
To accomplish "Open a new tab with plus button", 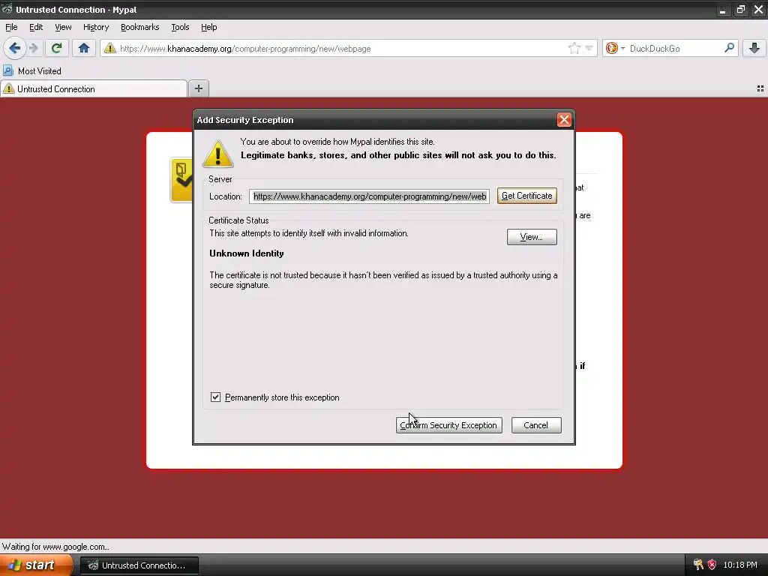I will click(198, 88).
